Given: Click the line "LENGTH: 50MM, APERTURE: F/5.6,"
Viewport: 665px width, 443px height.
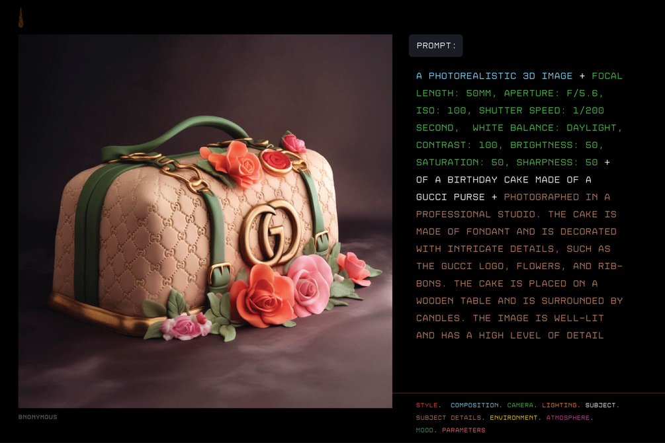Looking at the screenshot, I should [510, 93].
